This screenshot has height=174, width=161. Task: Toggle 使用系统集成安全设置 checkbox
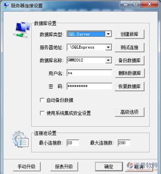(x=42, y=113)
